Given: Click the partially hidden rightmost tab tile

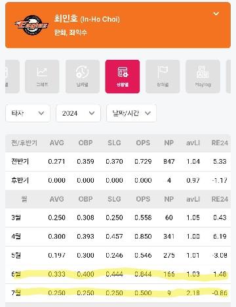Looking at the screenshot, I should click(228, 76).
